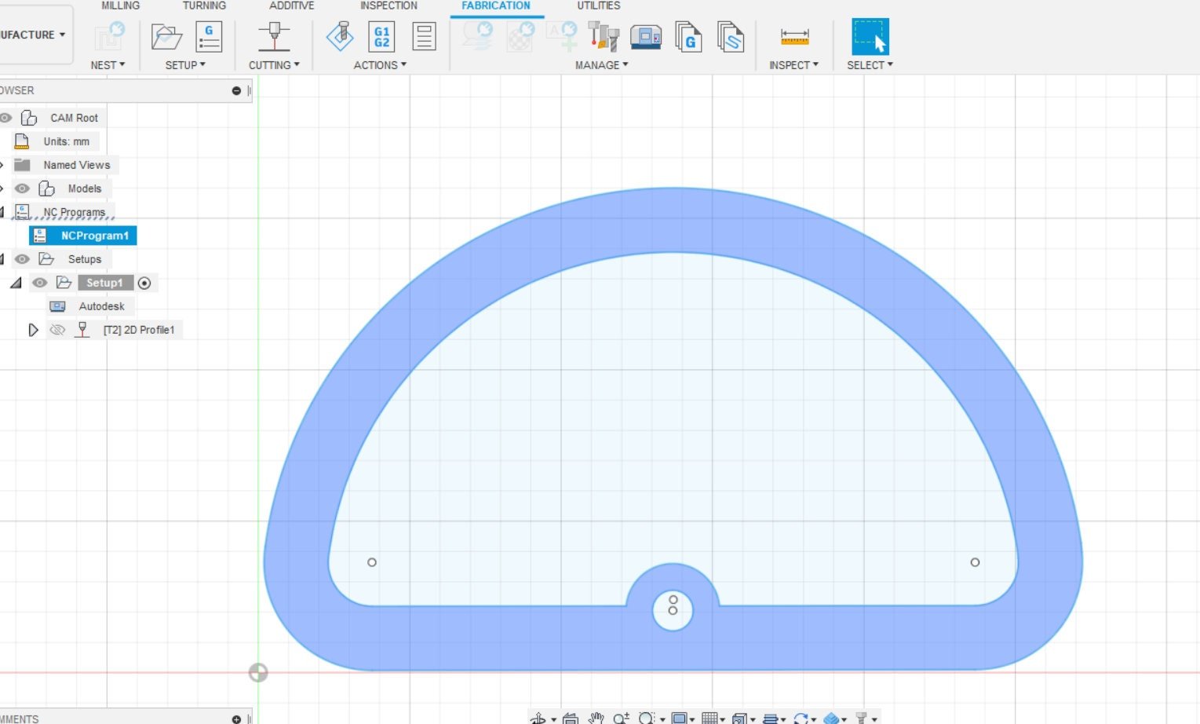This screenshot has width=1200, height=724.
Task: Open the Template Library paperclip icon
Action: click(x=730, y=37)
